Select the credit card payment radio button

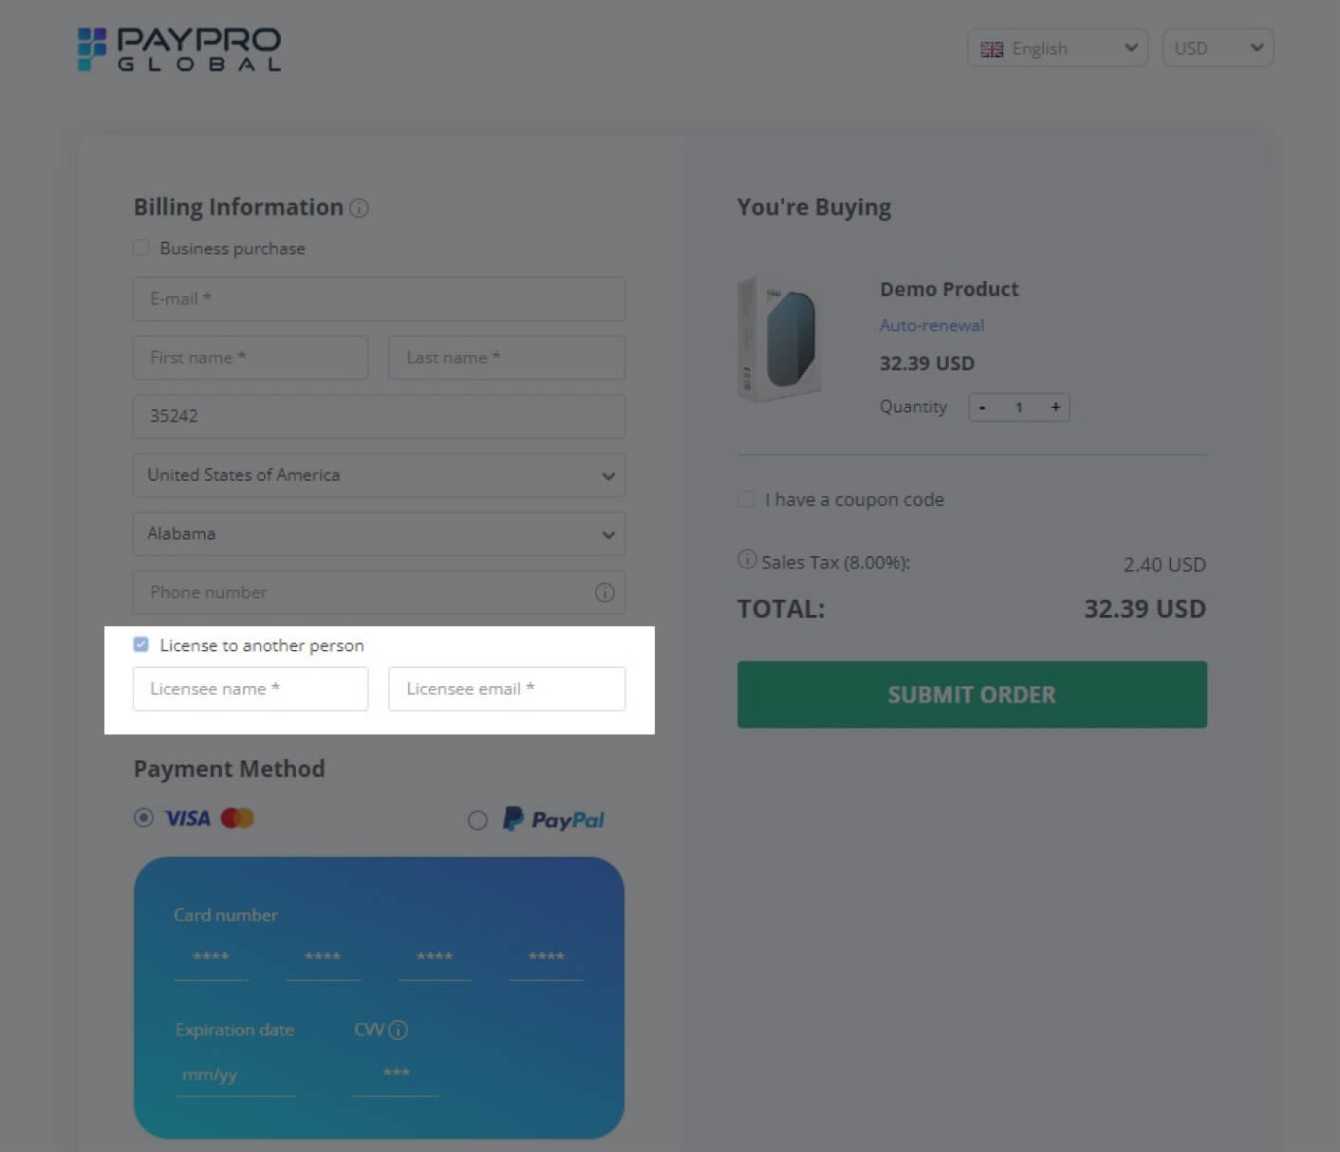[143, 817]
